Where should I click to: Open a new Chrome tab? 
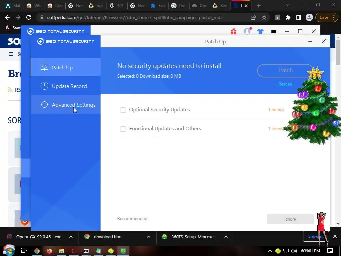coord(258,6)
